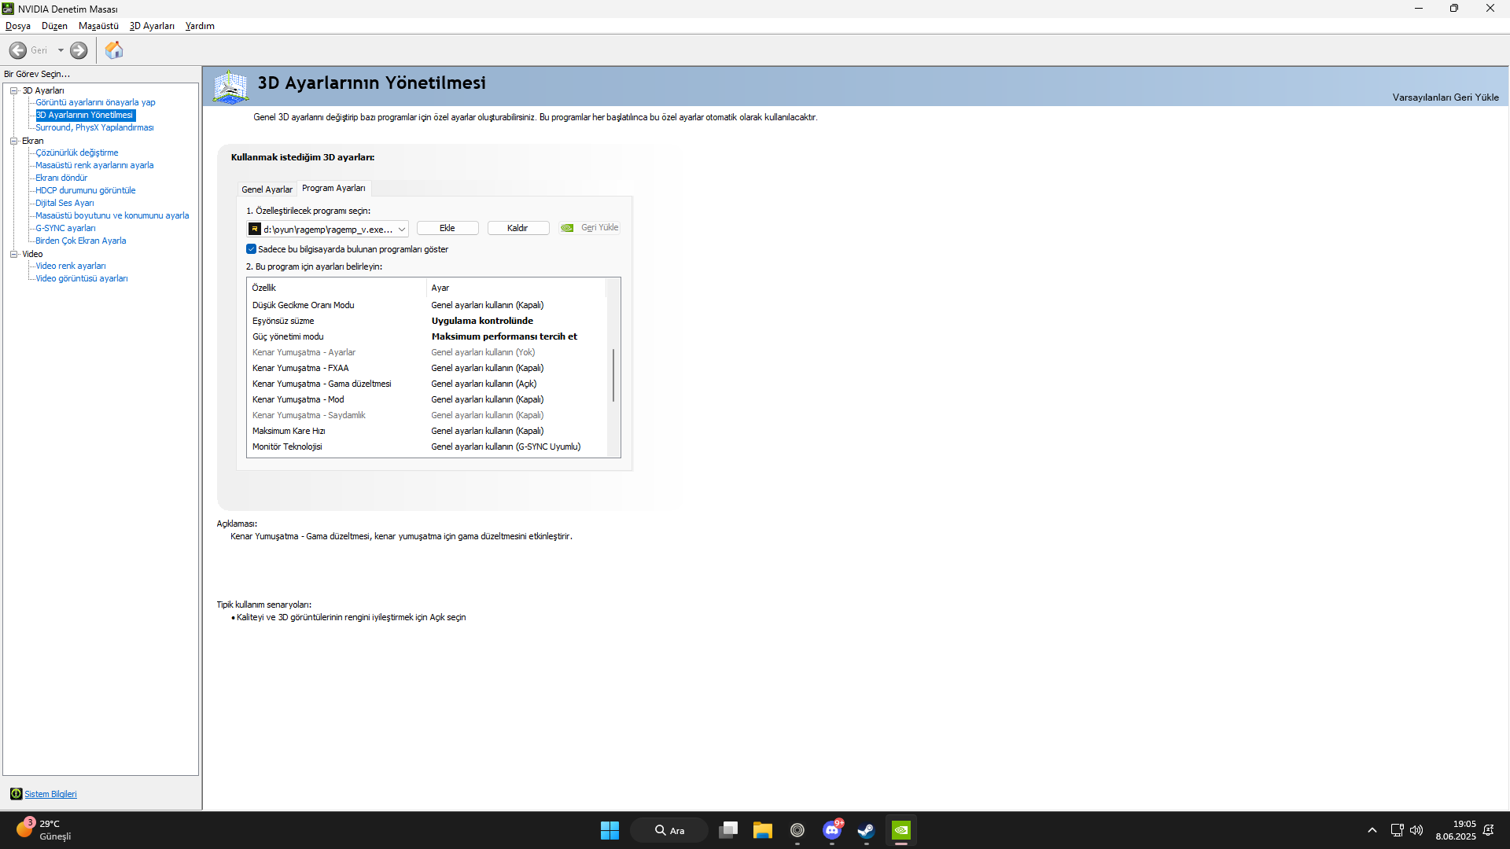Select G-SYNC ayarları in the tree
The width and height of the screenshot is (1510, 849).
(65, 228)
